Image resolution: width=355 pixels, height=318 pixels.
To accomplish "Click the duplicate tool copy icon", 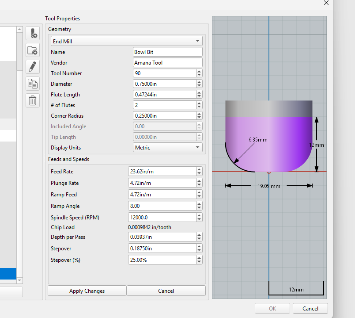I will coord(33,84).
